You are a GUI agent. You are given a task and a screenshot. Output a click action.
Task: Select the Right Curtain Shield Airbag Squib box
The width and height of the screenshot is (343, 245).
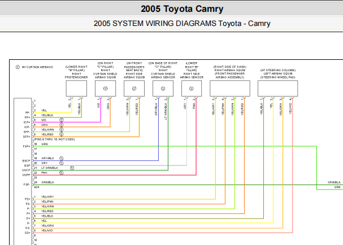click(x=105, y=88)
